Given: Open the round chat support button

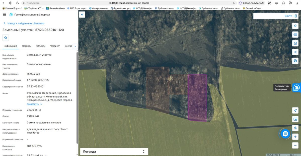Looking at the screenshot, I should click(x=285, y=134).
